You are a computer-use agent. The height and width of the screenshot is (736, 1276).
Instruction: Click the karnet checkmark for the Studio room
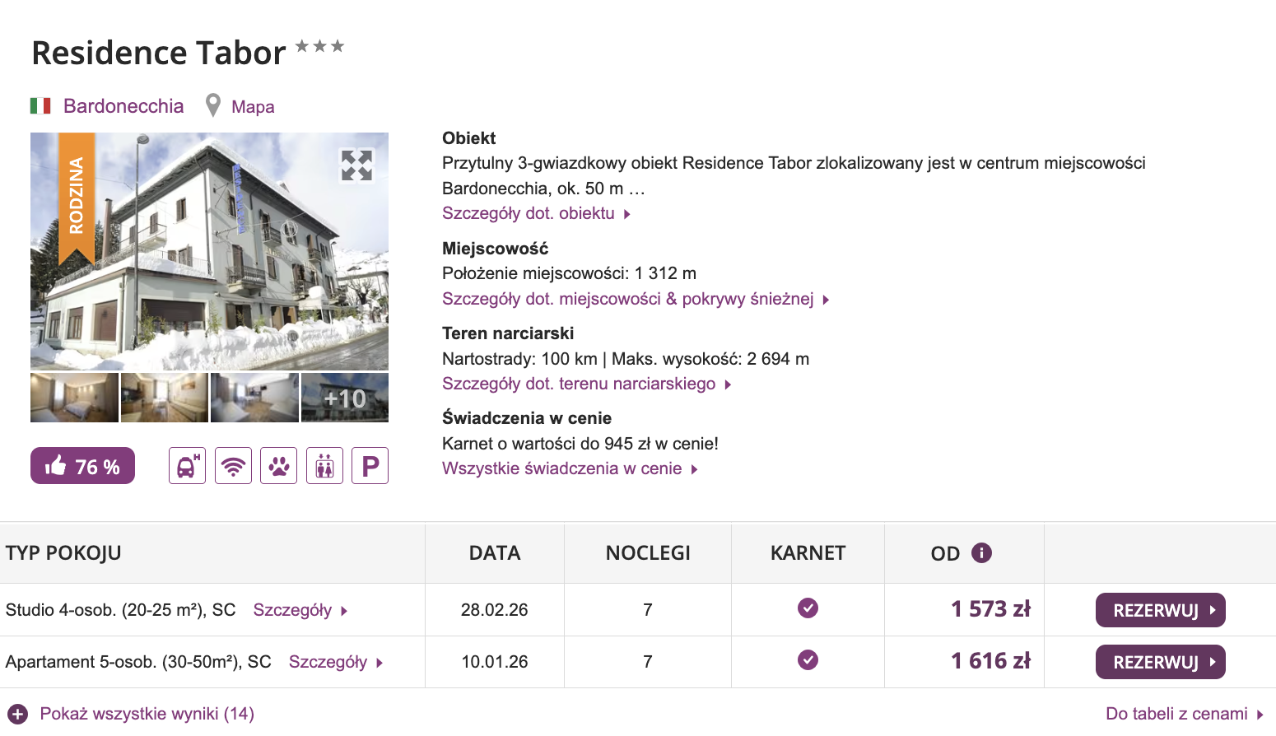point(808,608)
